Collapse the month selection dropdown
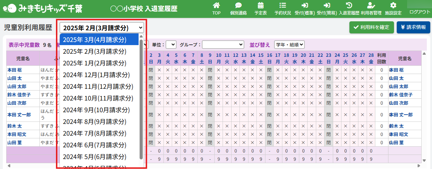The width and height of the screenshot is (432, 169). [x=102, y=28]
